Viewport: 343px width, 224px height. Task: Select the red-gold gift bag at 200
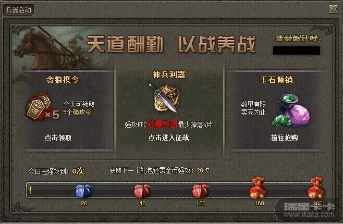(x=316, y=188)
